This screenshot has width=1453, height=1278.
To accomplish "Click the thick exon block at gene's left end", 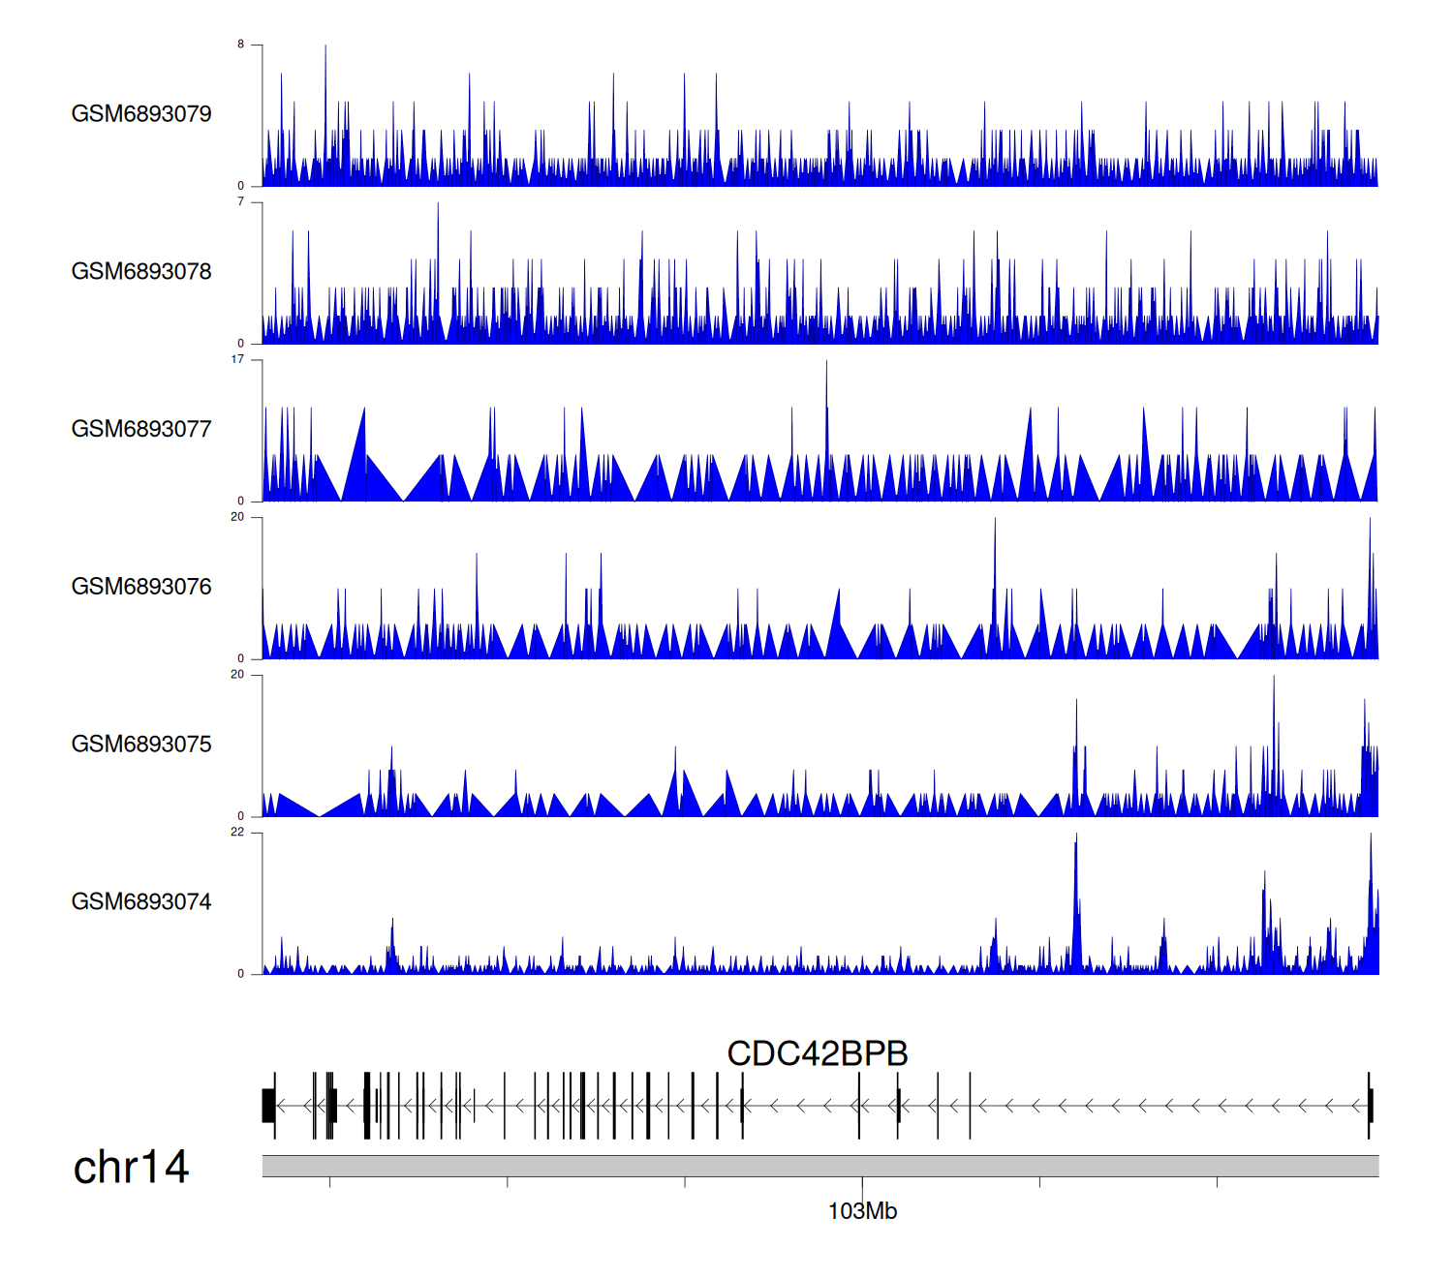I will click(268, 1106).
